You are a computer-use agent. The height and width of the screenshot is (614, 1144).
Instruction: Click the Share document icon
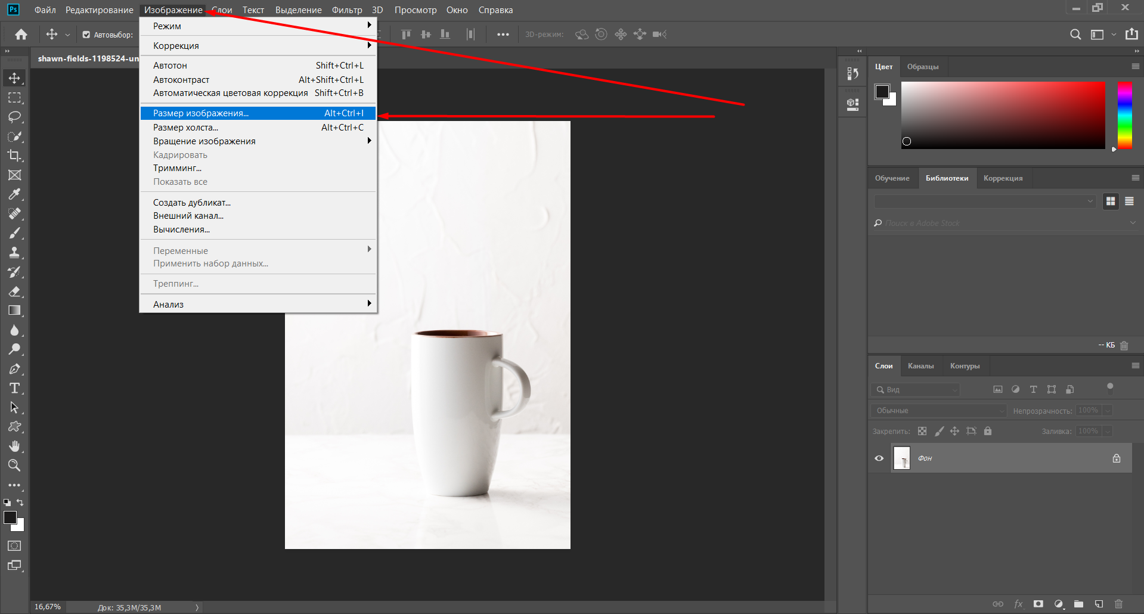(1131, 34)
